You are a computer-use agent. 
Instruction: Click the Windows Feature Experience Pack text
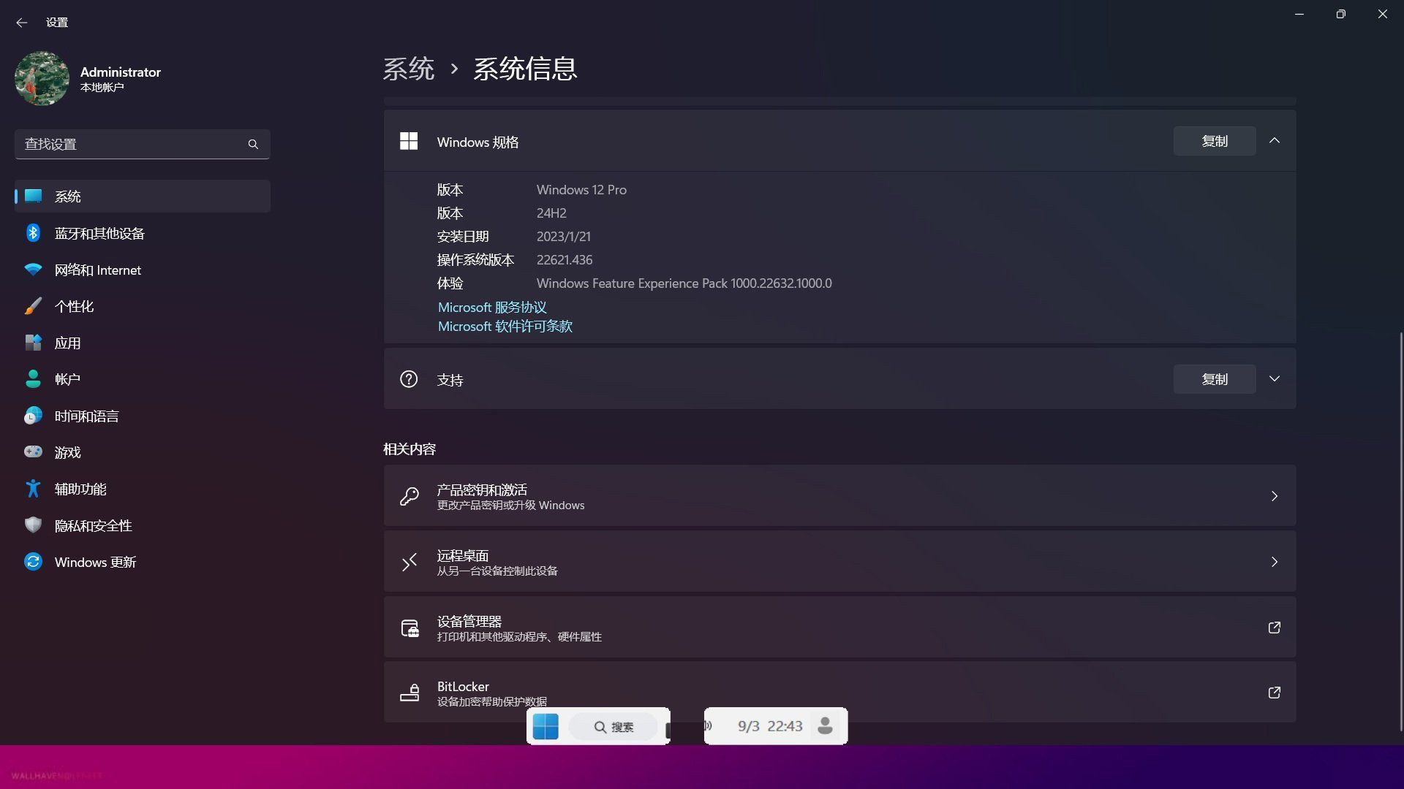pos(684,283)
